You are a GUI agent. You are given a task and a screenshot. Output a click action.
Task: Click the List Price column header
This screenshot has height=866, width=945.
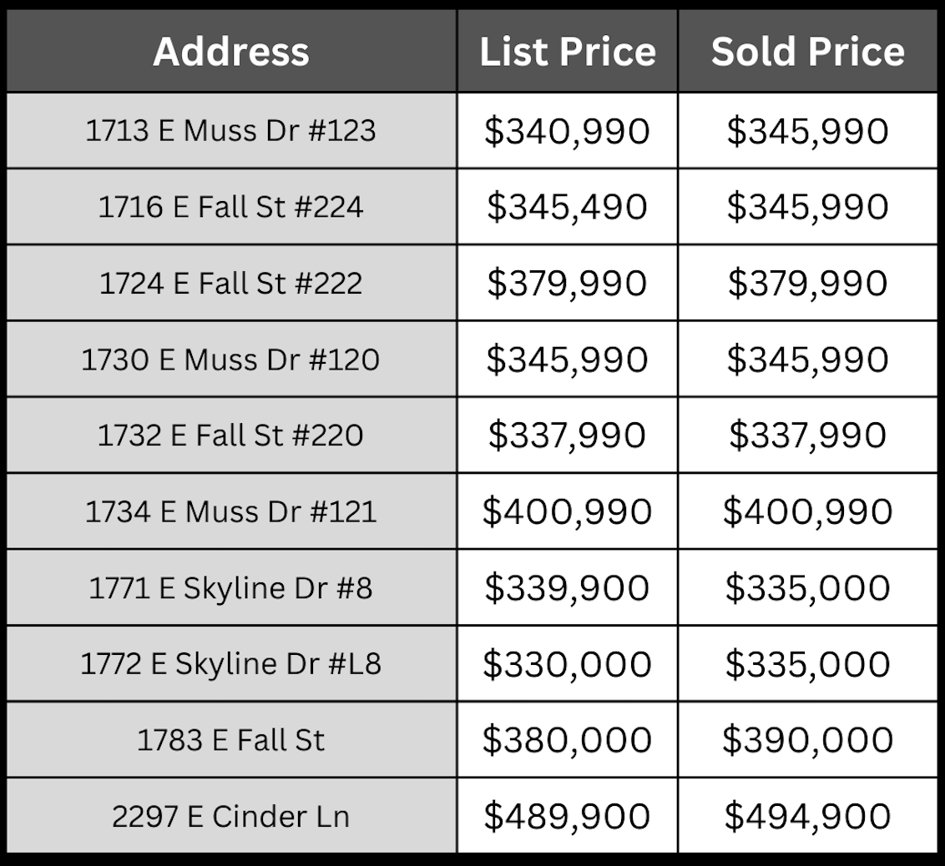click(x=568, y=52)
